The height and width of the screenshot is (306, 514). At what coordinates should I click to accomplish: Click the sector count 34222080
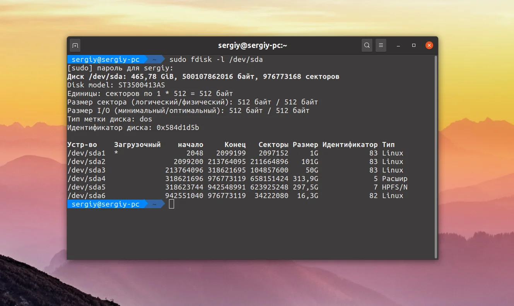[x=272, y=196]
